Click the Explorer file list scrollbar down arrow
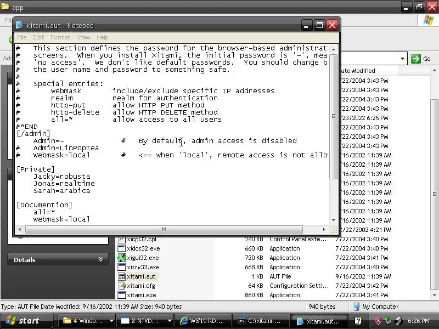This screenshot has width=439, height=329. tap(434, 295)
